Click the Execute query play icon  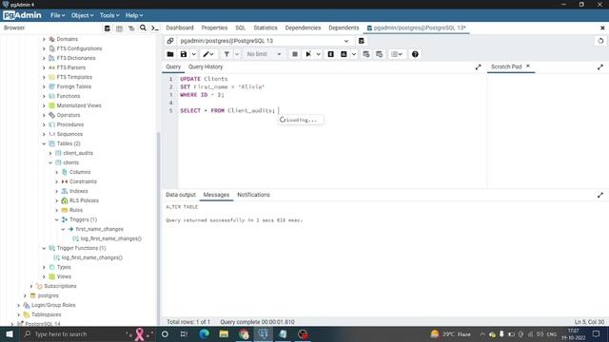(x=308, y=54)
